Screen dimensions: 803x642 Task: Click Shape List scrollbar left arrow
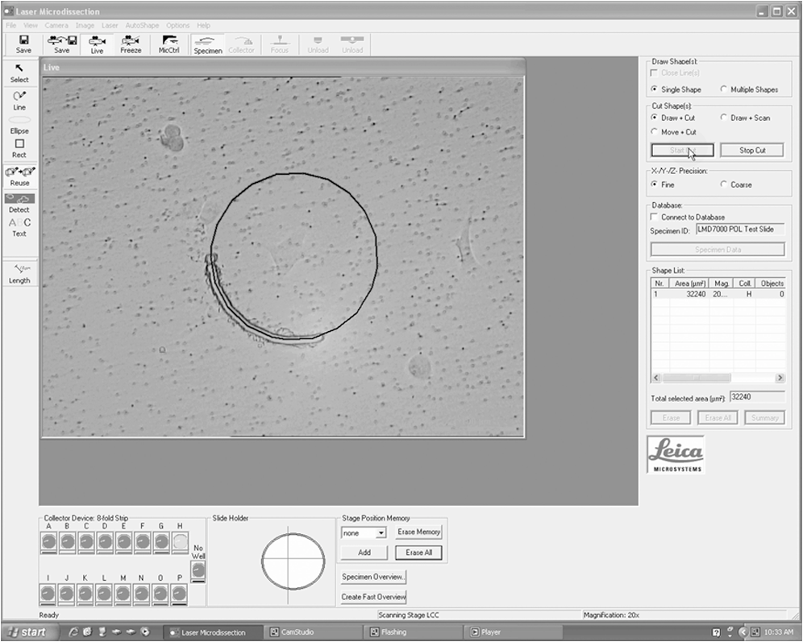pos(656,378)
